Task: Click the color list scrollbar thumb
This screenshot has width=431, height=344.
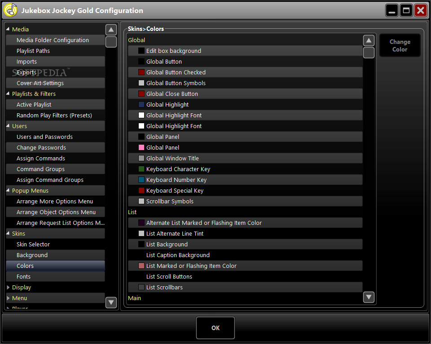Action: click(369, 53)
